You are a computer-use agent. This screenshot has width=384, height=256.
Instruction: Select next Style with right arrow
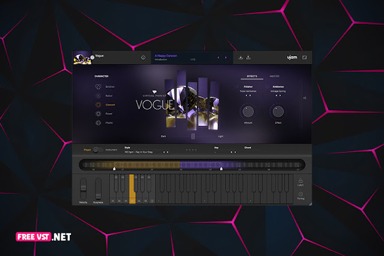168,152
